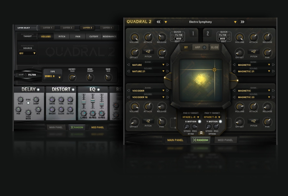
Task: Click previous arrow next to MAGNETIC 23
Action: [234, 97]
